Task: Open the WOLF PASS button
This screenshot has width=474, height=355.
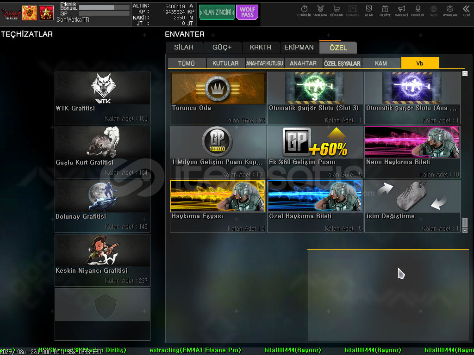Action: pos(247,12)
